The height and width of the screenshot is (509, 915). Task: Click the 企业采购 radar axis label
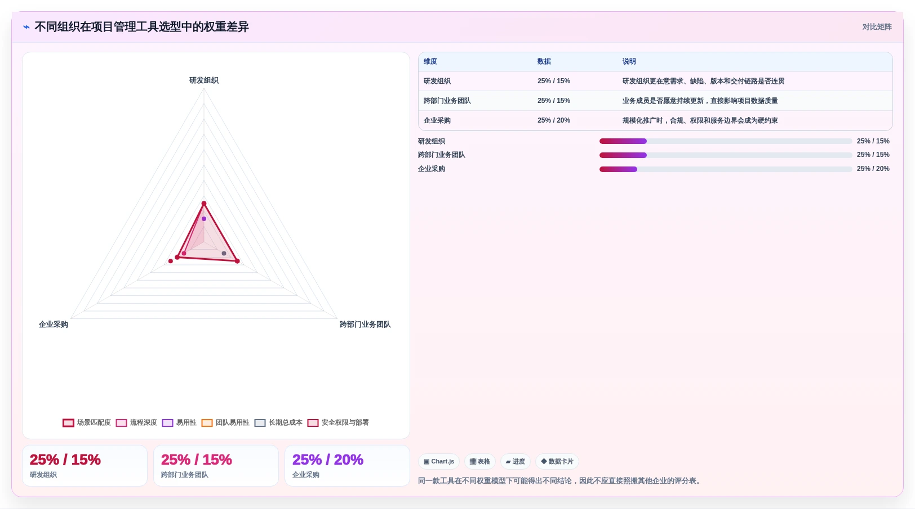tap(54, 325)
